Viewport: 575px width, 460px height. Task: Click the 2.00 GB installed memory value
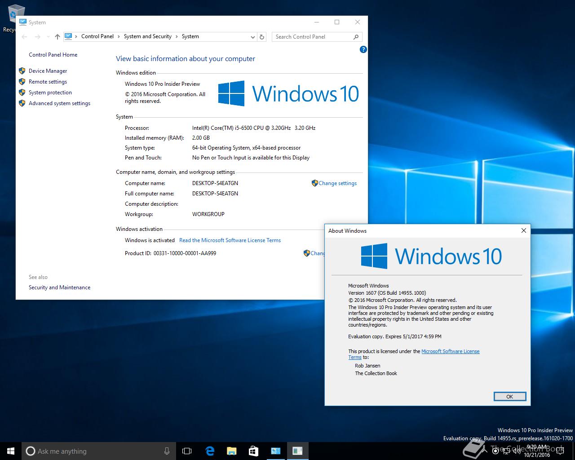pyautogui.click(x=201, y=138)
